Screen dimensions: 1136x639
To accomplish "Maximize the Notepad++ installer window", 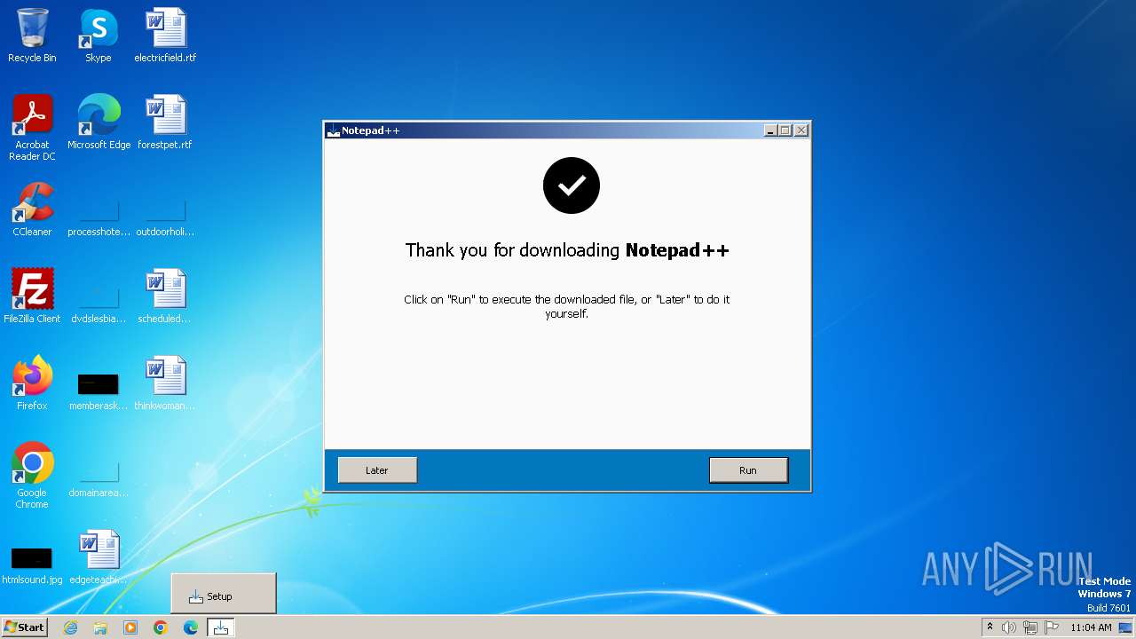I will [785, 130].
